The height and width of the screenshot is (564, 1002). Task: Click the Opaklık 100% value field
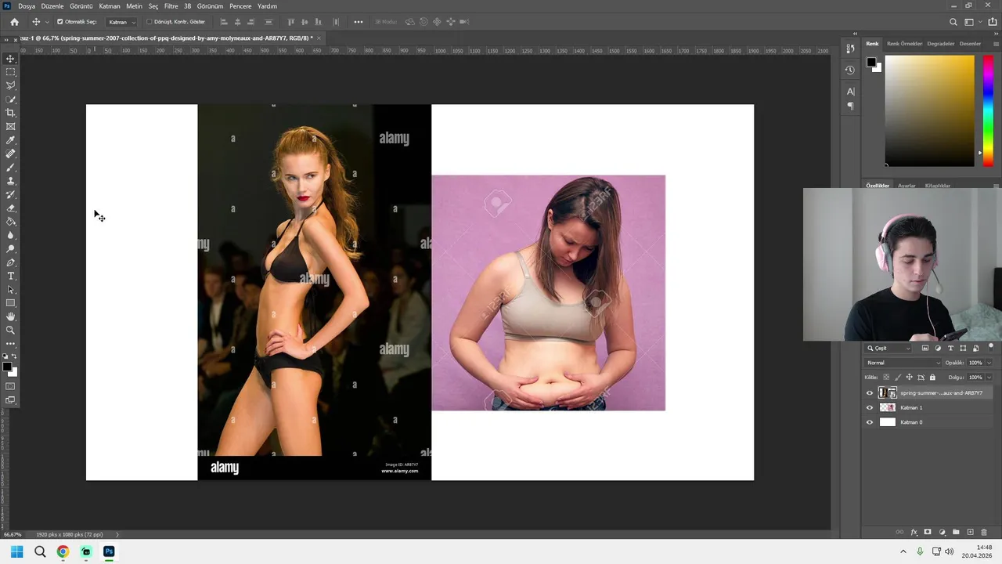click(x=975, y=363)
